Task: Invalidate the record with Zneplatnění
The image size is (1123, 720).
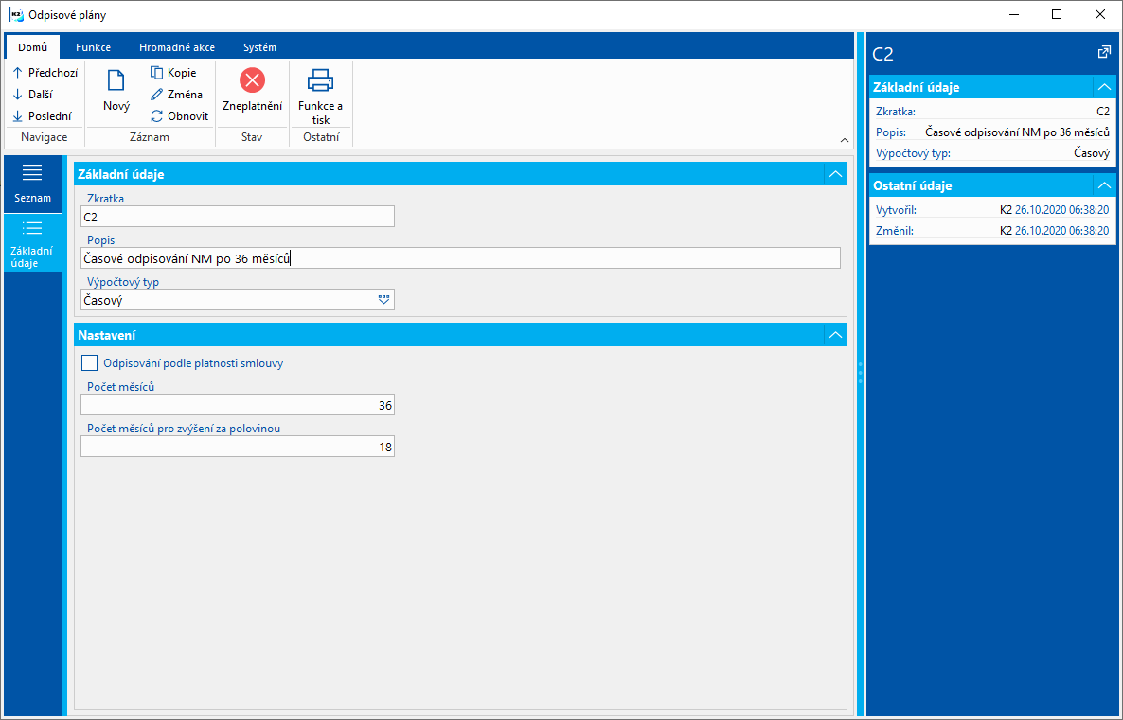Action: 252,91
